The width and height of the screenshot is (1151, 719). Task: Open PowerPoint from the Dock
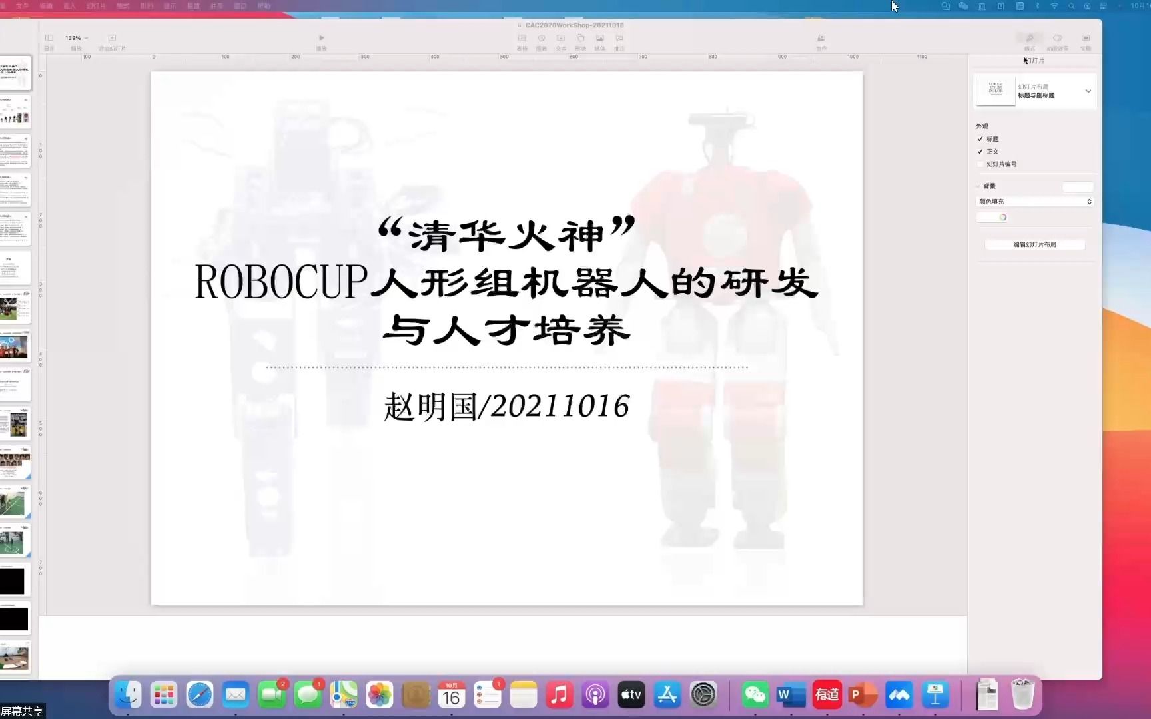[x=863, y=696]
